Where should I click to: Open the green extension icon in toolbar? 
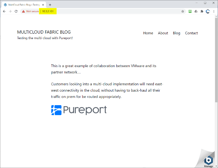click(190, 11)
